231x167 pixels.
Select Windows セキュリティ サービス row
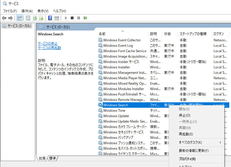pos(133,132)
